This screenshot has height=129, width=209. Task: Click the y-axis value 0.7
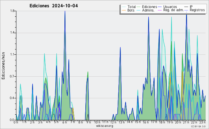pos(12,76)
